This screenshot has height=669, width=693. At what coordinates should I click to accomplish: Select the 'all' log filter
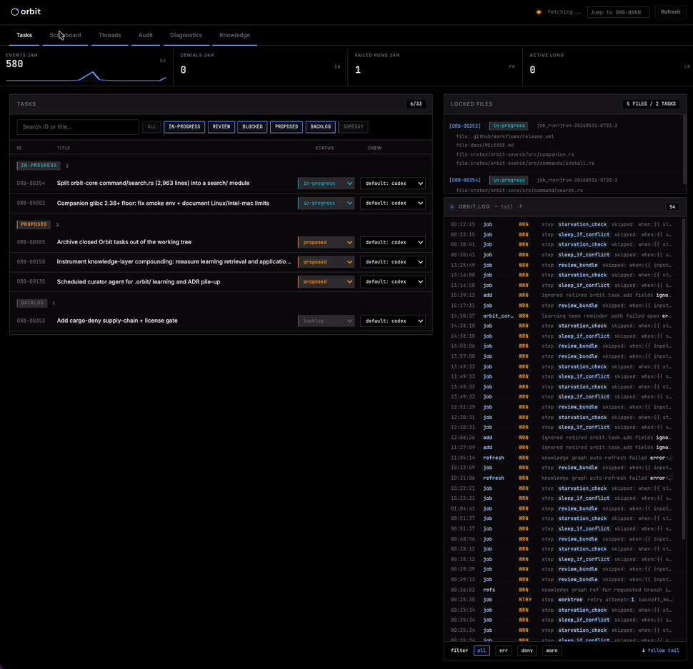pos(482,650)
